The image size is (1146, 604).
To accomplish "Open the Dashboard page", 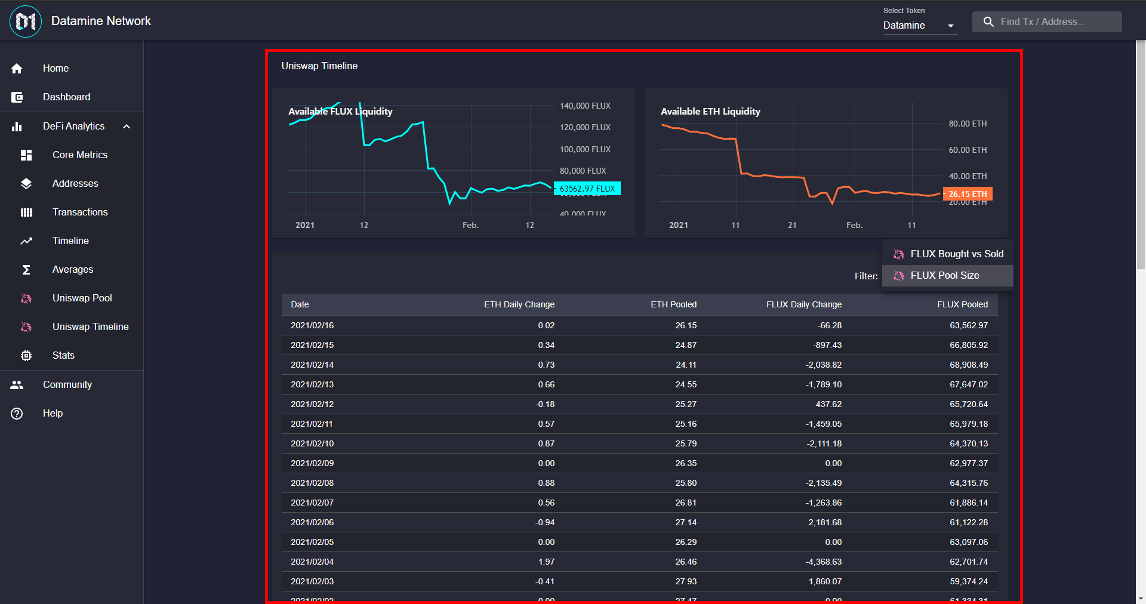I will pyautogui.click(x=72, y=97).
